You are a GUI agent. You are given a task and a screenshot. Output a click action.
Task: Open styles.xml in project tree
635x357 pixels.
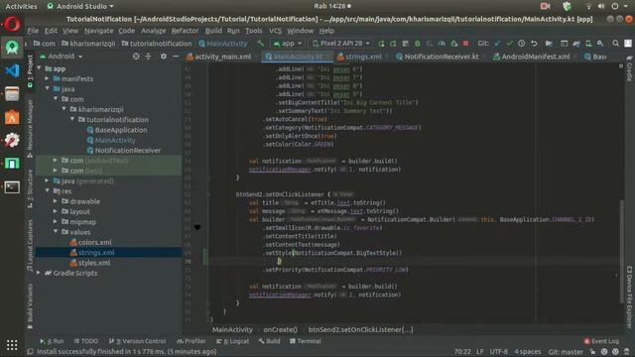94,263
